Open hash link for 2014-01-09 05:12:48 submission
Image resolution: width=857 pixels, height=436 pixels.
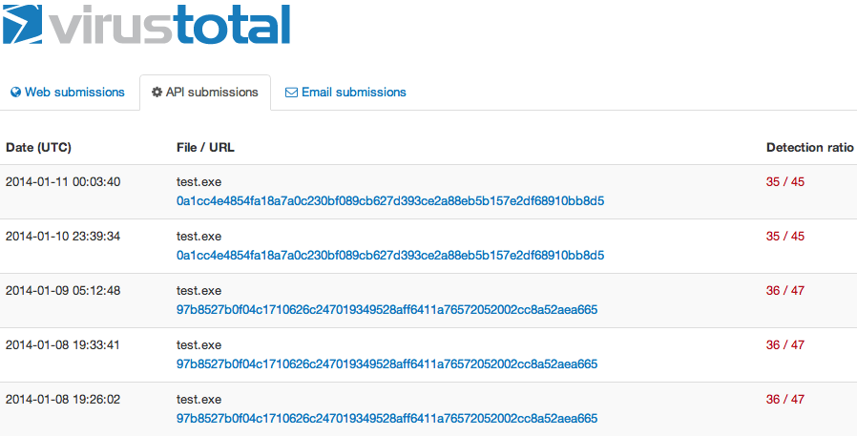(387, 310)
